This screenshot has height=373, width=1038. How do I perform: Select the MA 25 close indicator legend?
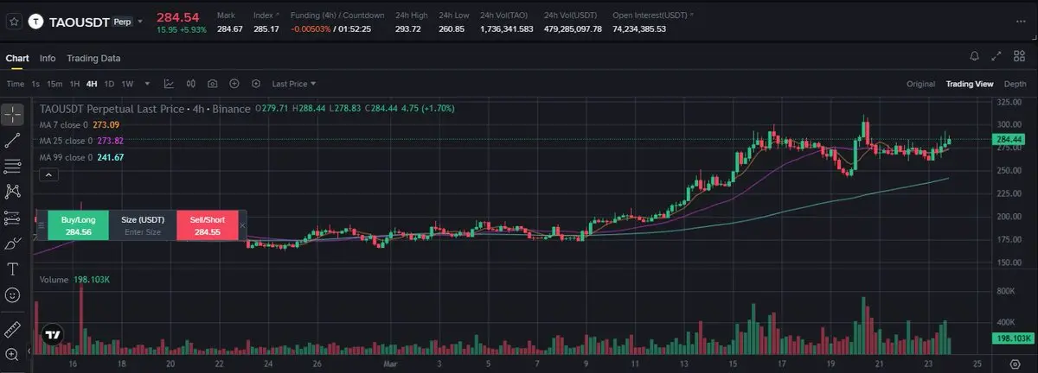pyautogui.click(x=81, y=141)
